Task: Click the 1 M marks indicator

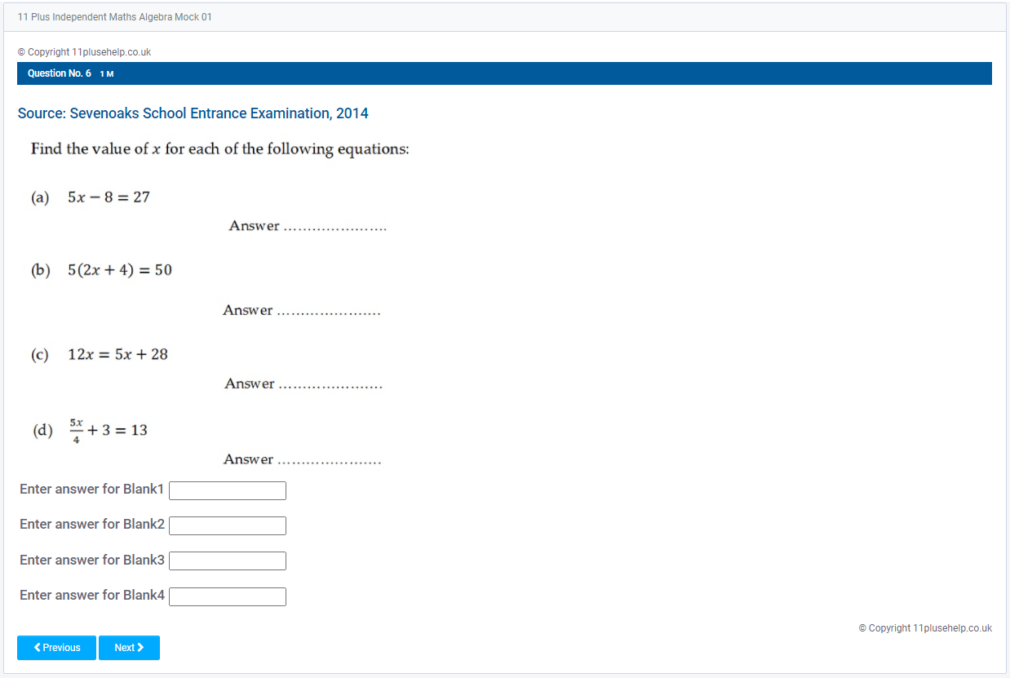Action: (107, 74)
